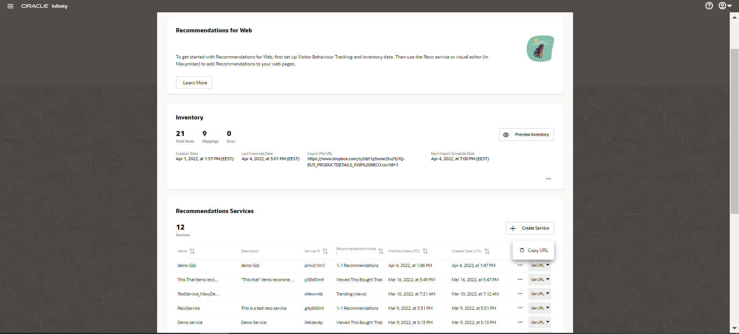Sort by Recommendations Mode column
This screenshot has width=739, height=334.
click(381, 251)
